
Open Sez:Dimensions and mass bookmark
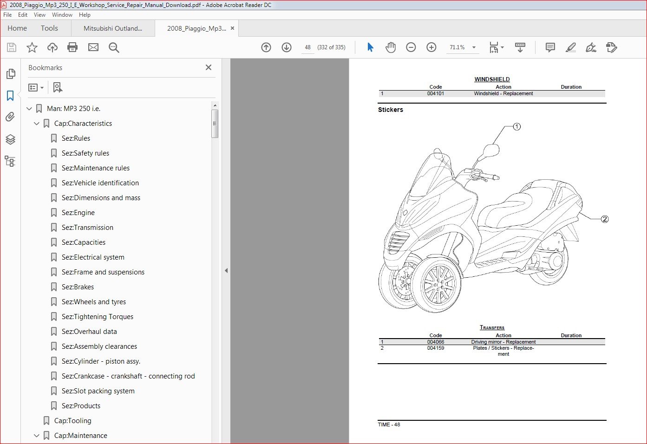click(101, 198)
